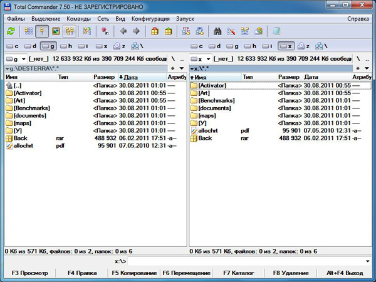Select drive d in left drive bar
376x282 pixels.
click(31, 46)
